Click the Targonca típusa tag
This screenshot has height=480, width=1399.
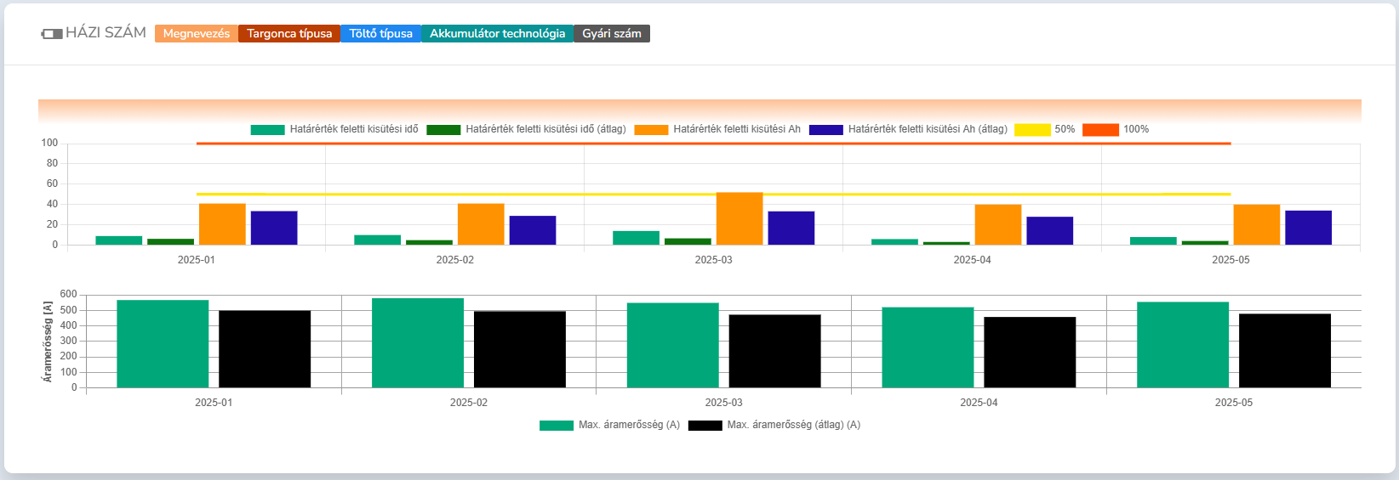pyautogui.click(x=289, y=34)
